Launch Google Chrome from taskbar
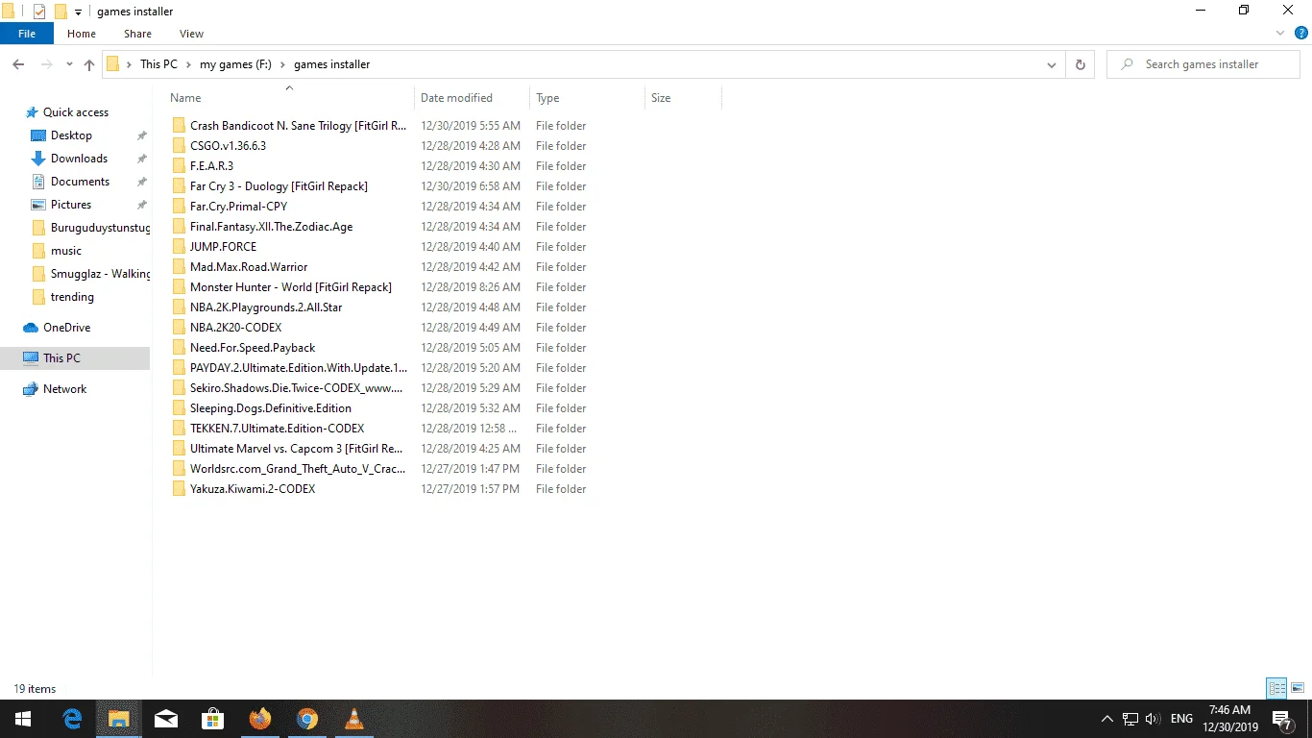Screen dimensions: 1312x738 [x=306, y=719]
